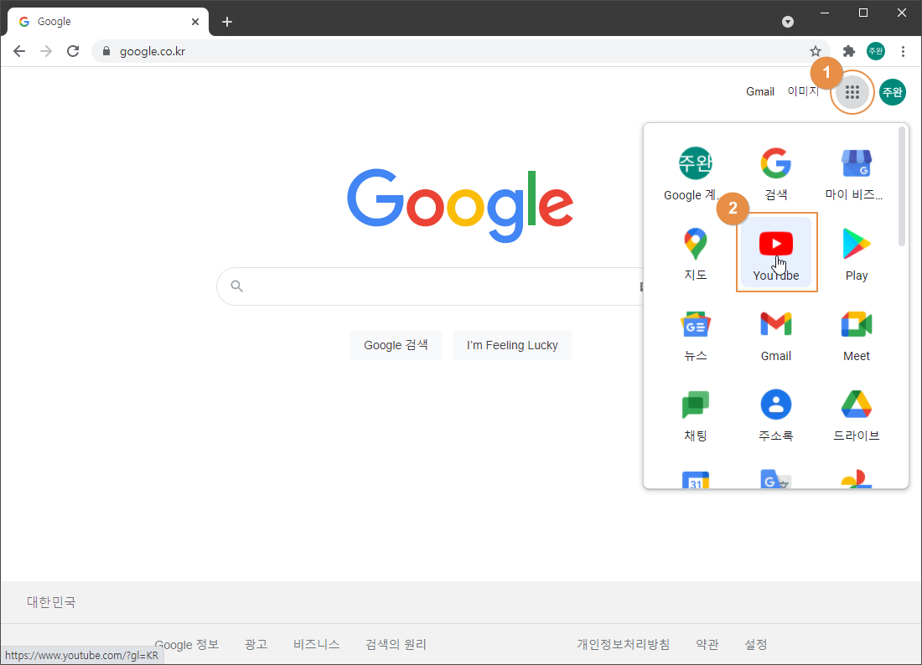Select the Google browser tab
922x665 pixels.
108,22
